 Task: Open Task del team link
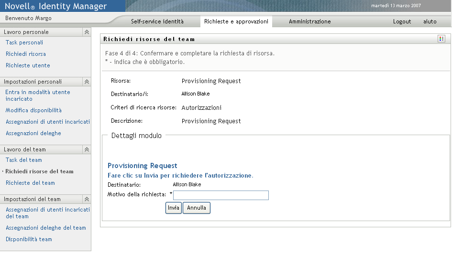pos(24,160)
